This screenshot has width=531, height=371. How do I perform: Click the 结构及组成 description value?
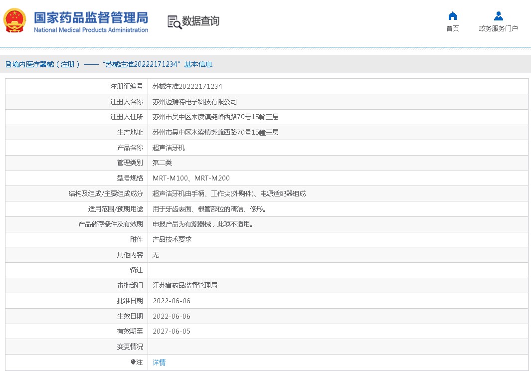point(229,193)
